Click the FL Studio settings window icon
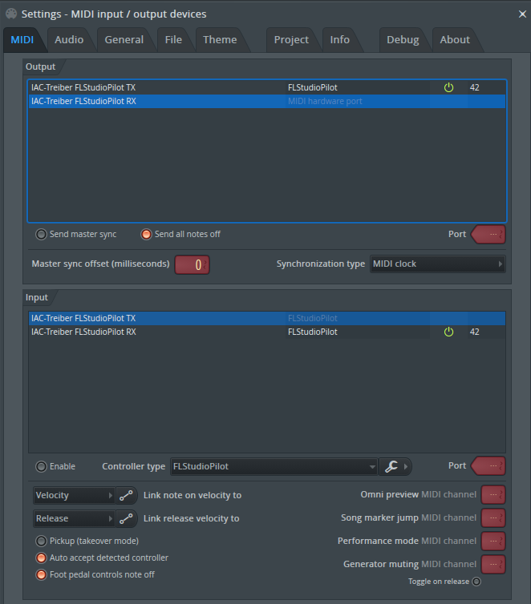531x604 pixels. [11, 14]
